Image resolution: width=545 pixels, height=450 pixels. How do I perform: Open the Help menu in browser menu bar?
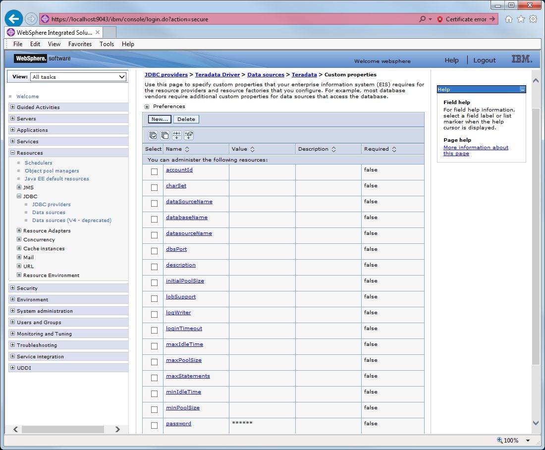click(128, 44)
